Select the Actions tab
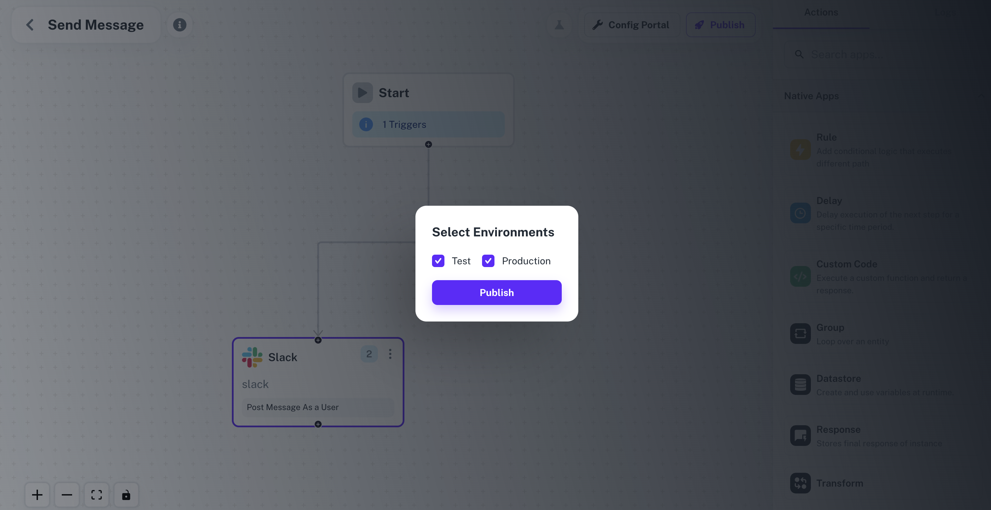Screen dimensions: 991x510 click(821, 12)
